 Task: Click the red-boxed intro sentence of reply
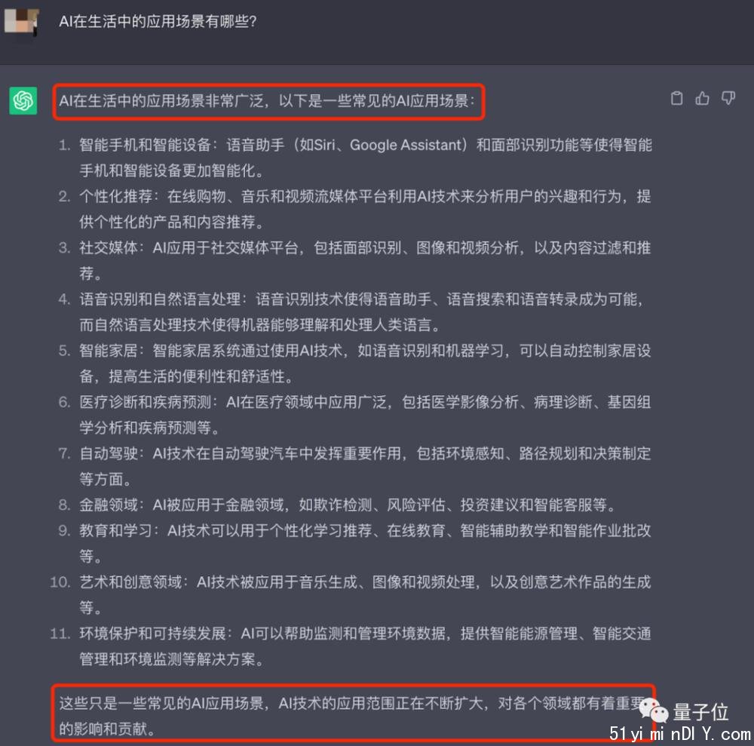tap(268, 101)
